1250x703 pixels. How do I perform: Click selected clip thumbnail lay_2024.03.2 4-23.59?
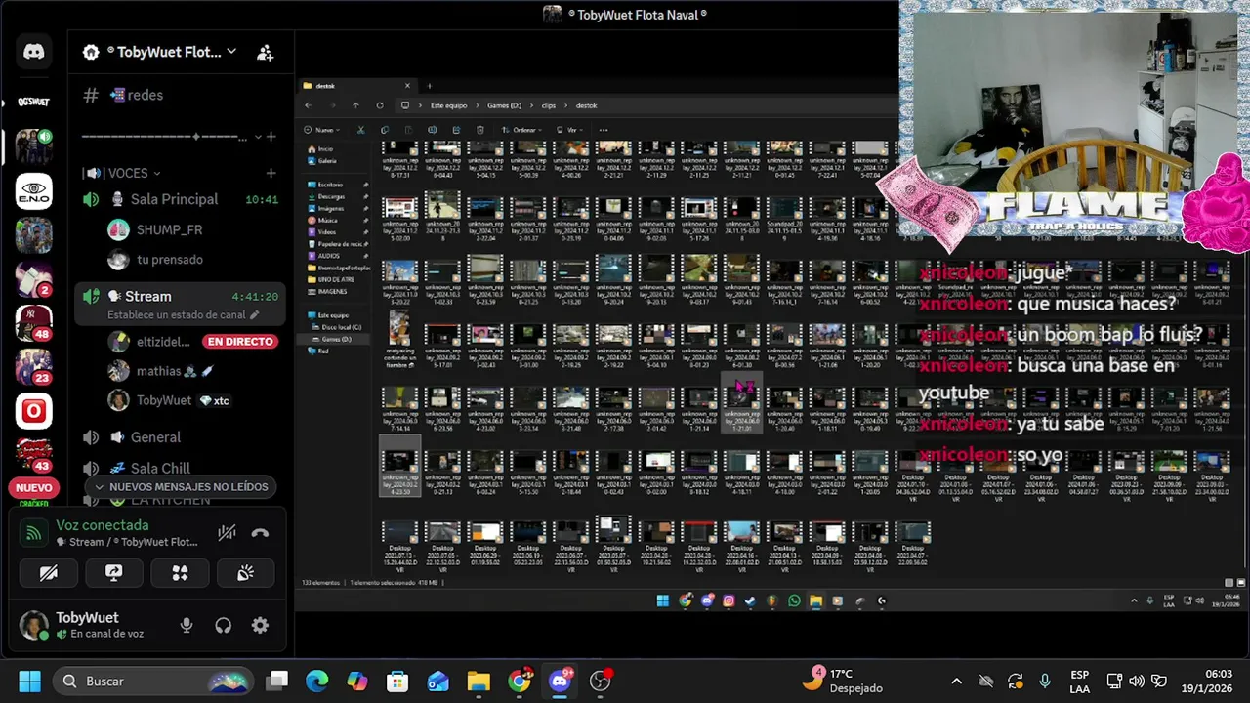(399, 467)
